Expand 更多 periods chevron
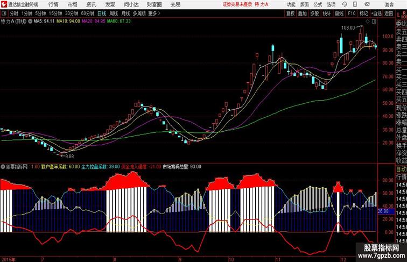The width and height of the screenshot is (407, 262). point(155,13)
